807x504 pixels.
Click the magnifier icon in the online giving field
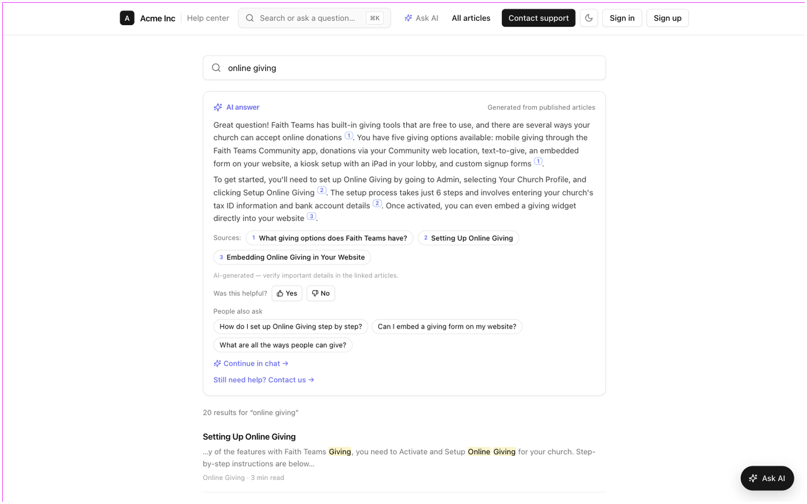pos(216,68)
